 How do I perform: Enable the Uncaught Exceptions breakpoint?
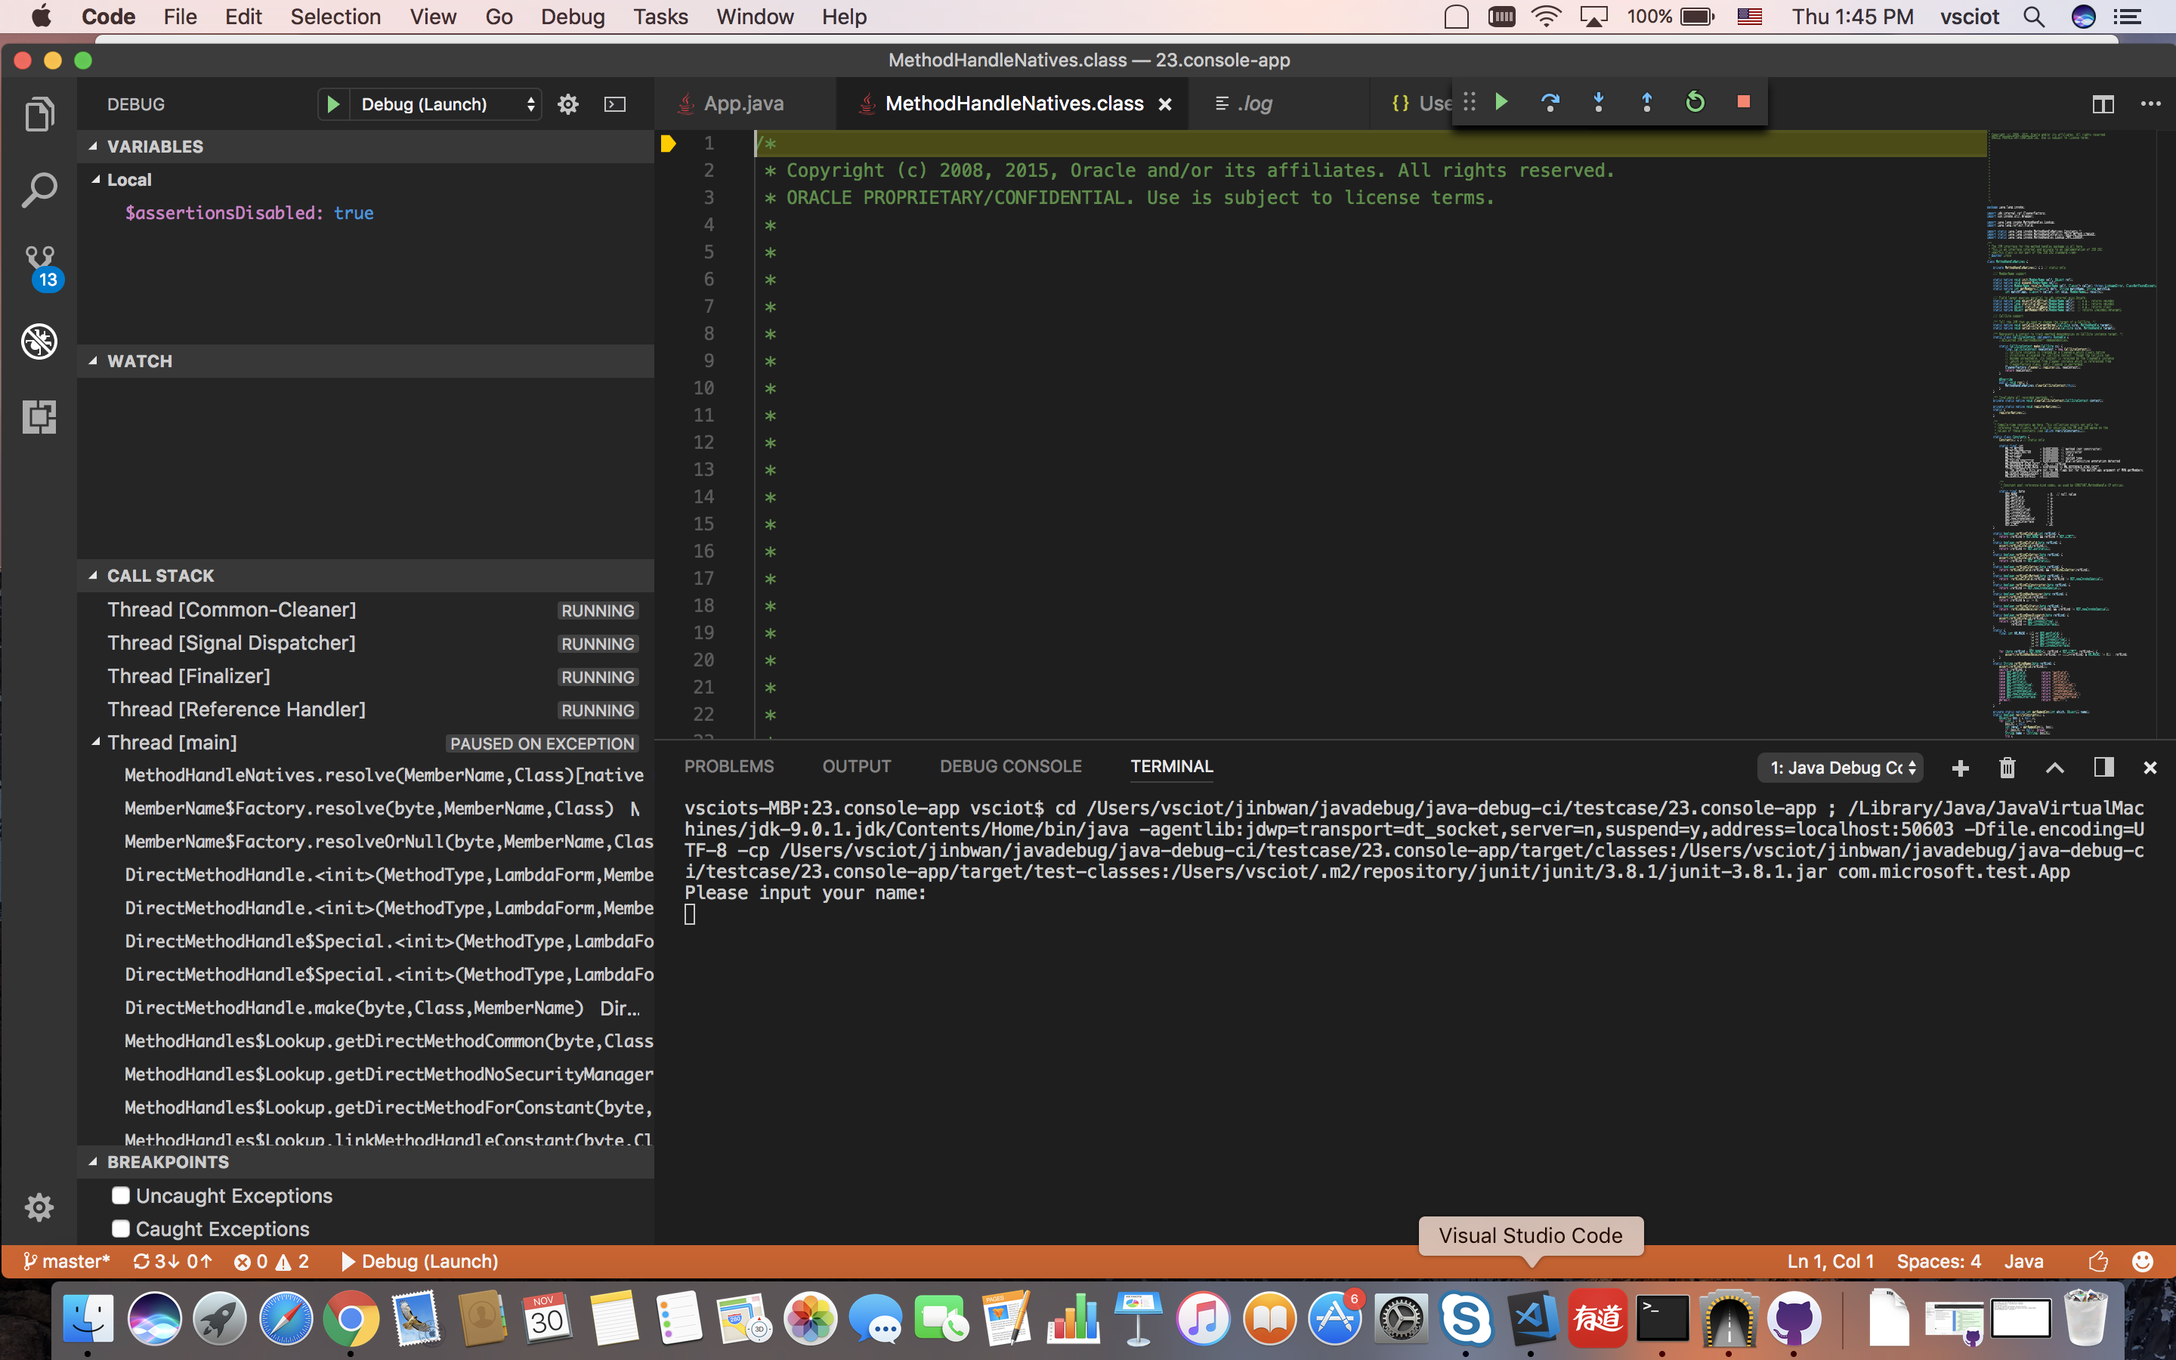(x=120, y=1195)
